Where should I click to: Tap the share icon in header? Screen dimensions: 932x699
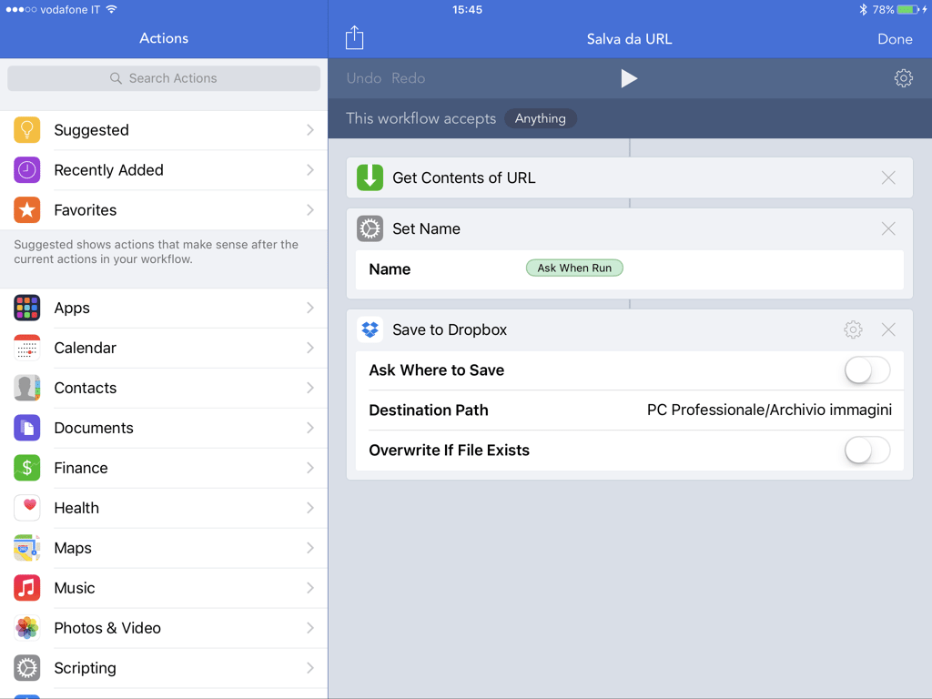355,38
